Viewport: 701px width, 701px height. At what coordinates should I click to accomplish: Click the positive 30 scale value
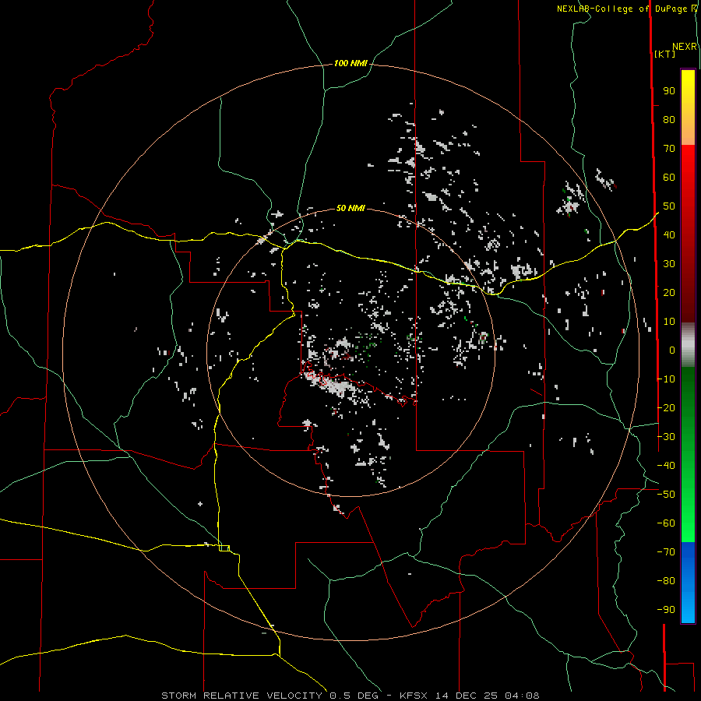(x=669, y=264)
